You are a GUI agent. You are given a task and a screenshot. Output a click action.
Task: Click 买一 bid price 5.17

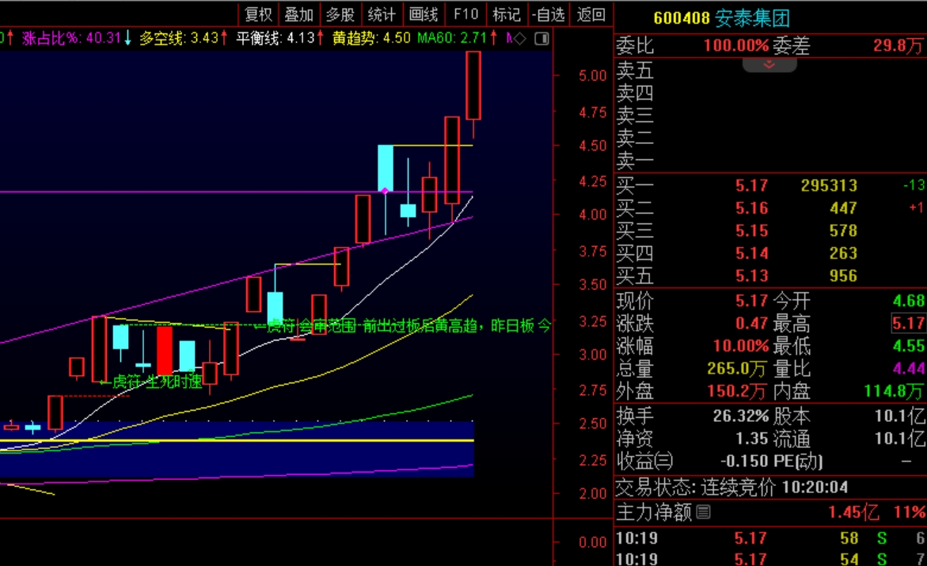751,186
